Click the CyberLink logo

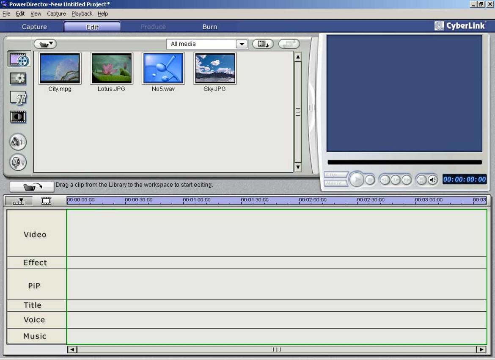point(459,26)
